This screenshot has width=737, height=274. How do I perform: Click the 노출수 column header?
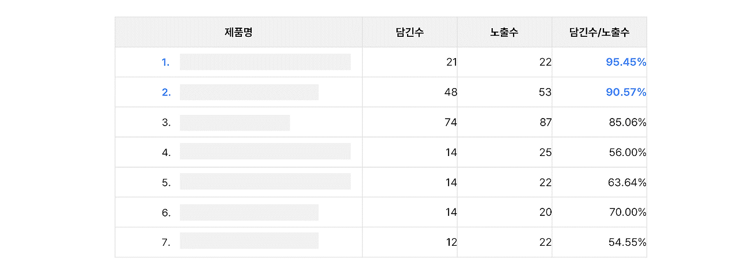tap(504, 32)
